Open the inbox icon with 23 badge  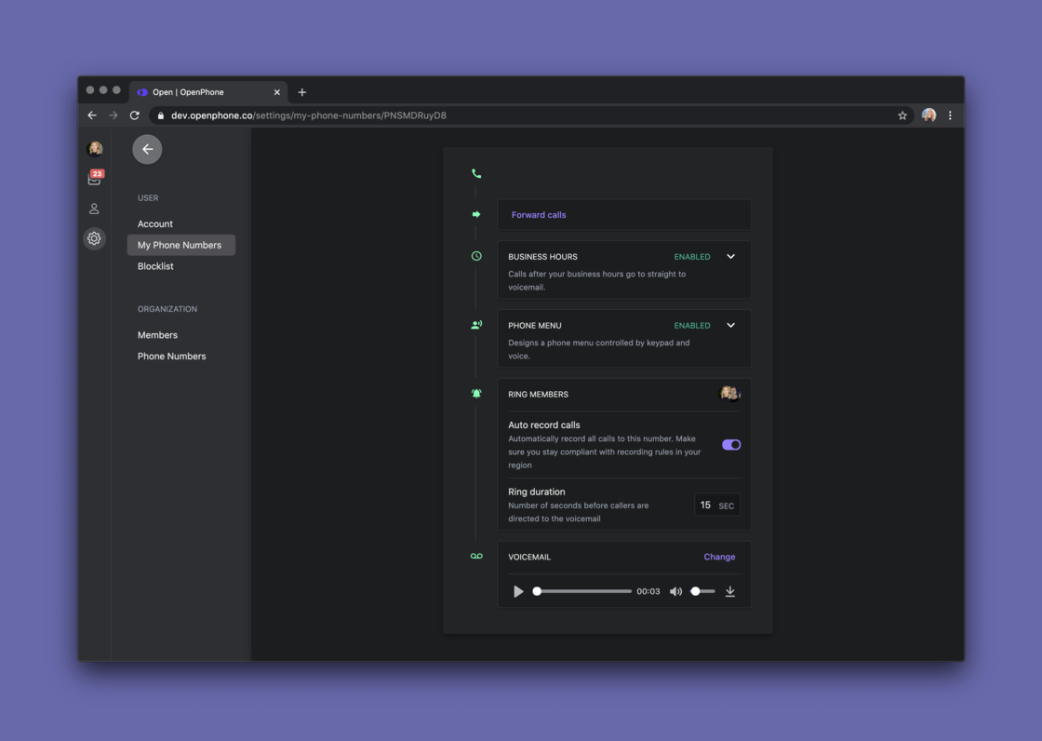pyautogui.click(x=95, y=178)
